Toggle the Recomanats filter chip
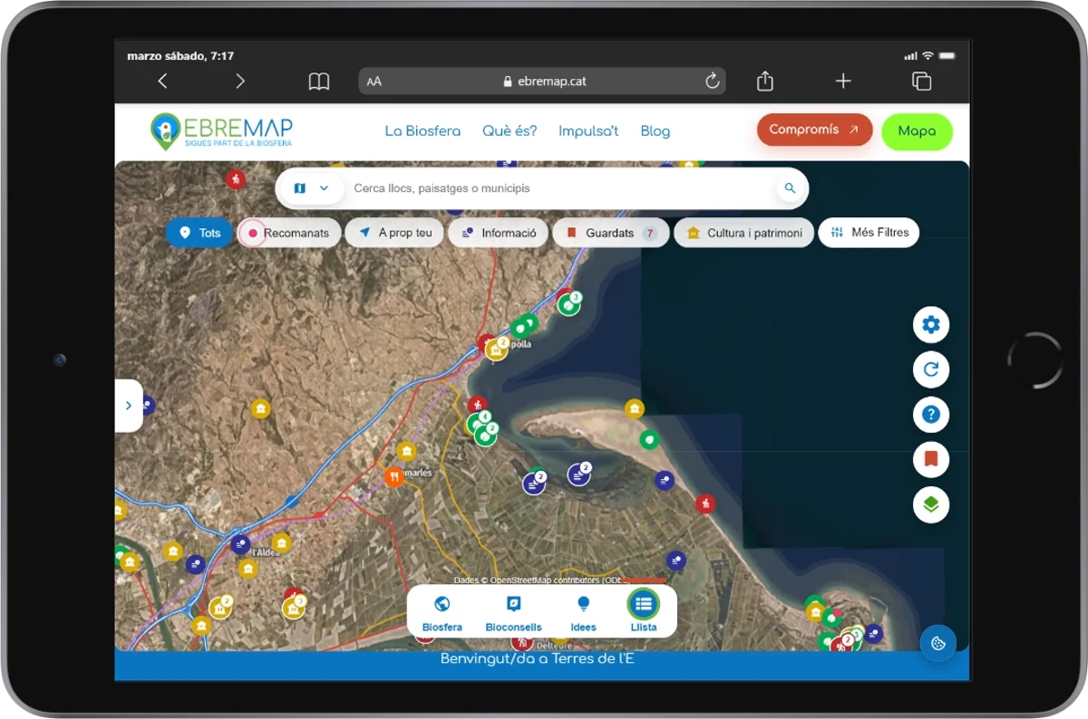This screenshot has height=719, width=1088. pos(289,233)
